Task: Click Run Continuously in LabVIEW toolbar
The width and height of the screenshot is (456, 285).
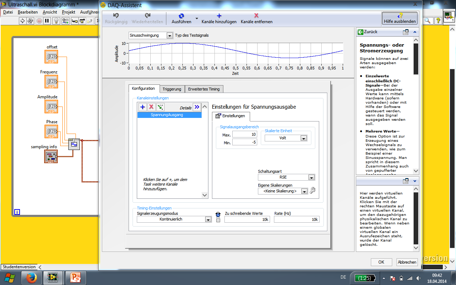Action: (31, 21)
